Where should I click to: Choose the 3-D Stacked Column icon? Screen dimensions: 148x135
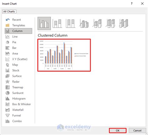point(97,24)
